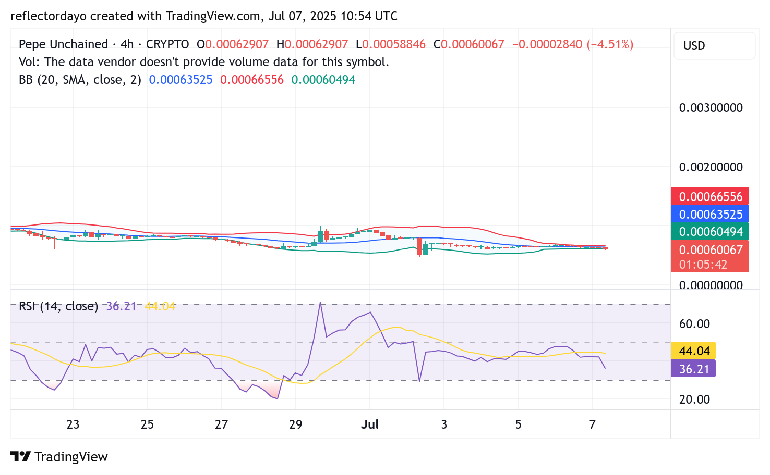Click the reflectordayo attribution header text
This screenshot has width=770, height=475.
click(x=204, y=16)
